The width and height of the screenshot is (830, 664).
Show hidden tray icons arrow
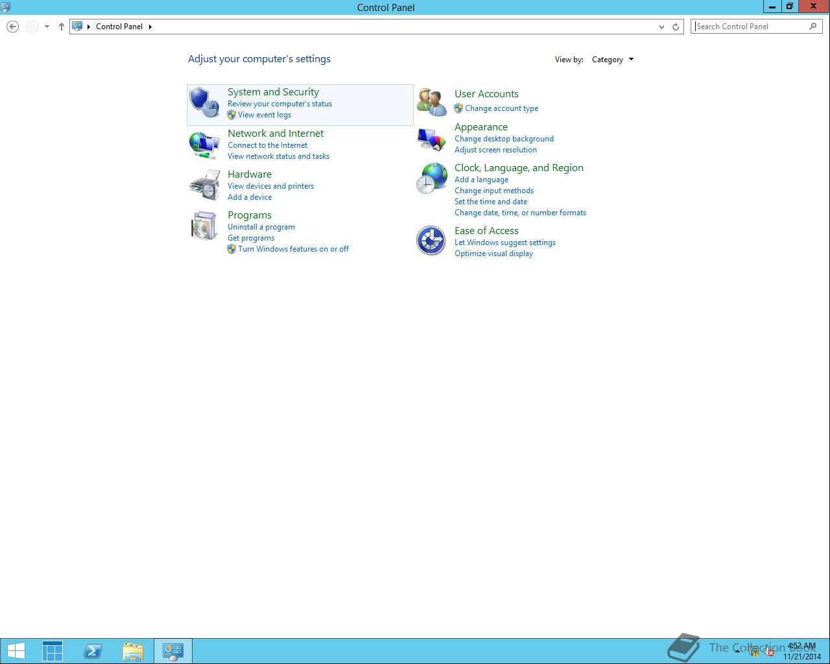tap(737, 651)
